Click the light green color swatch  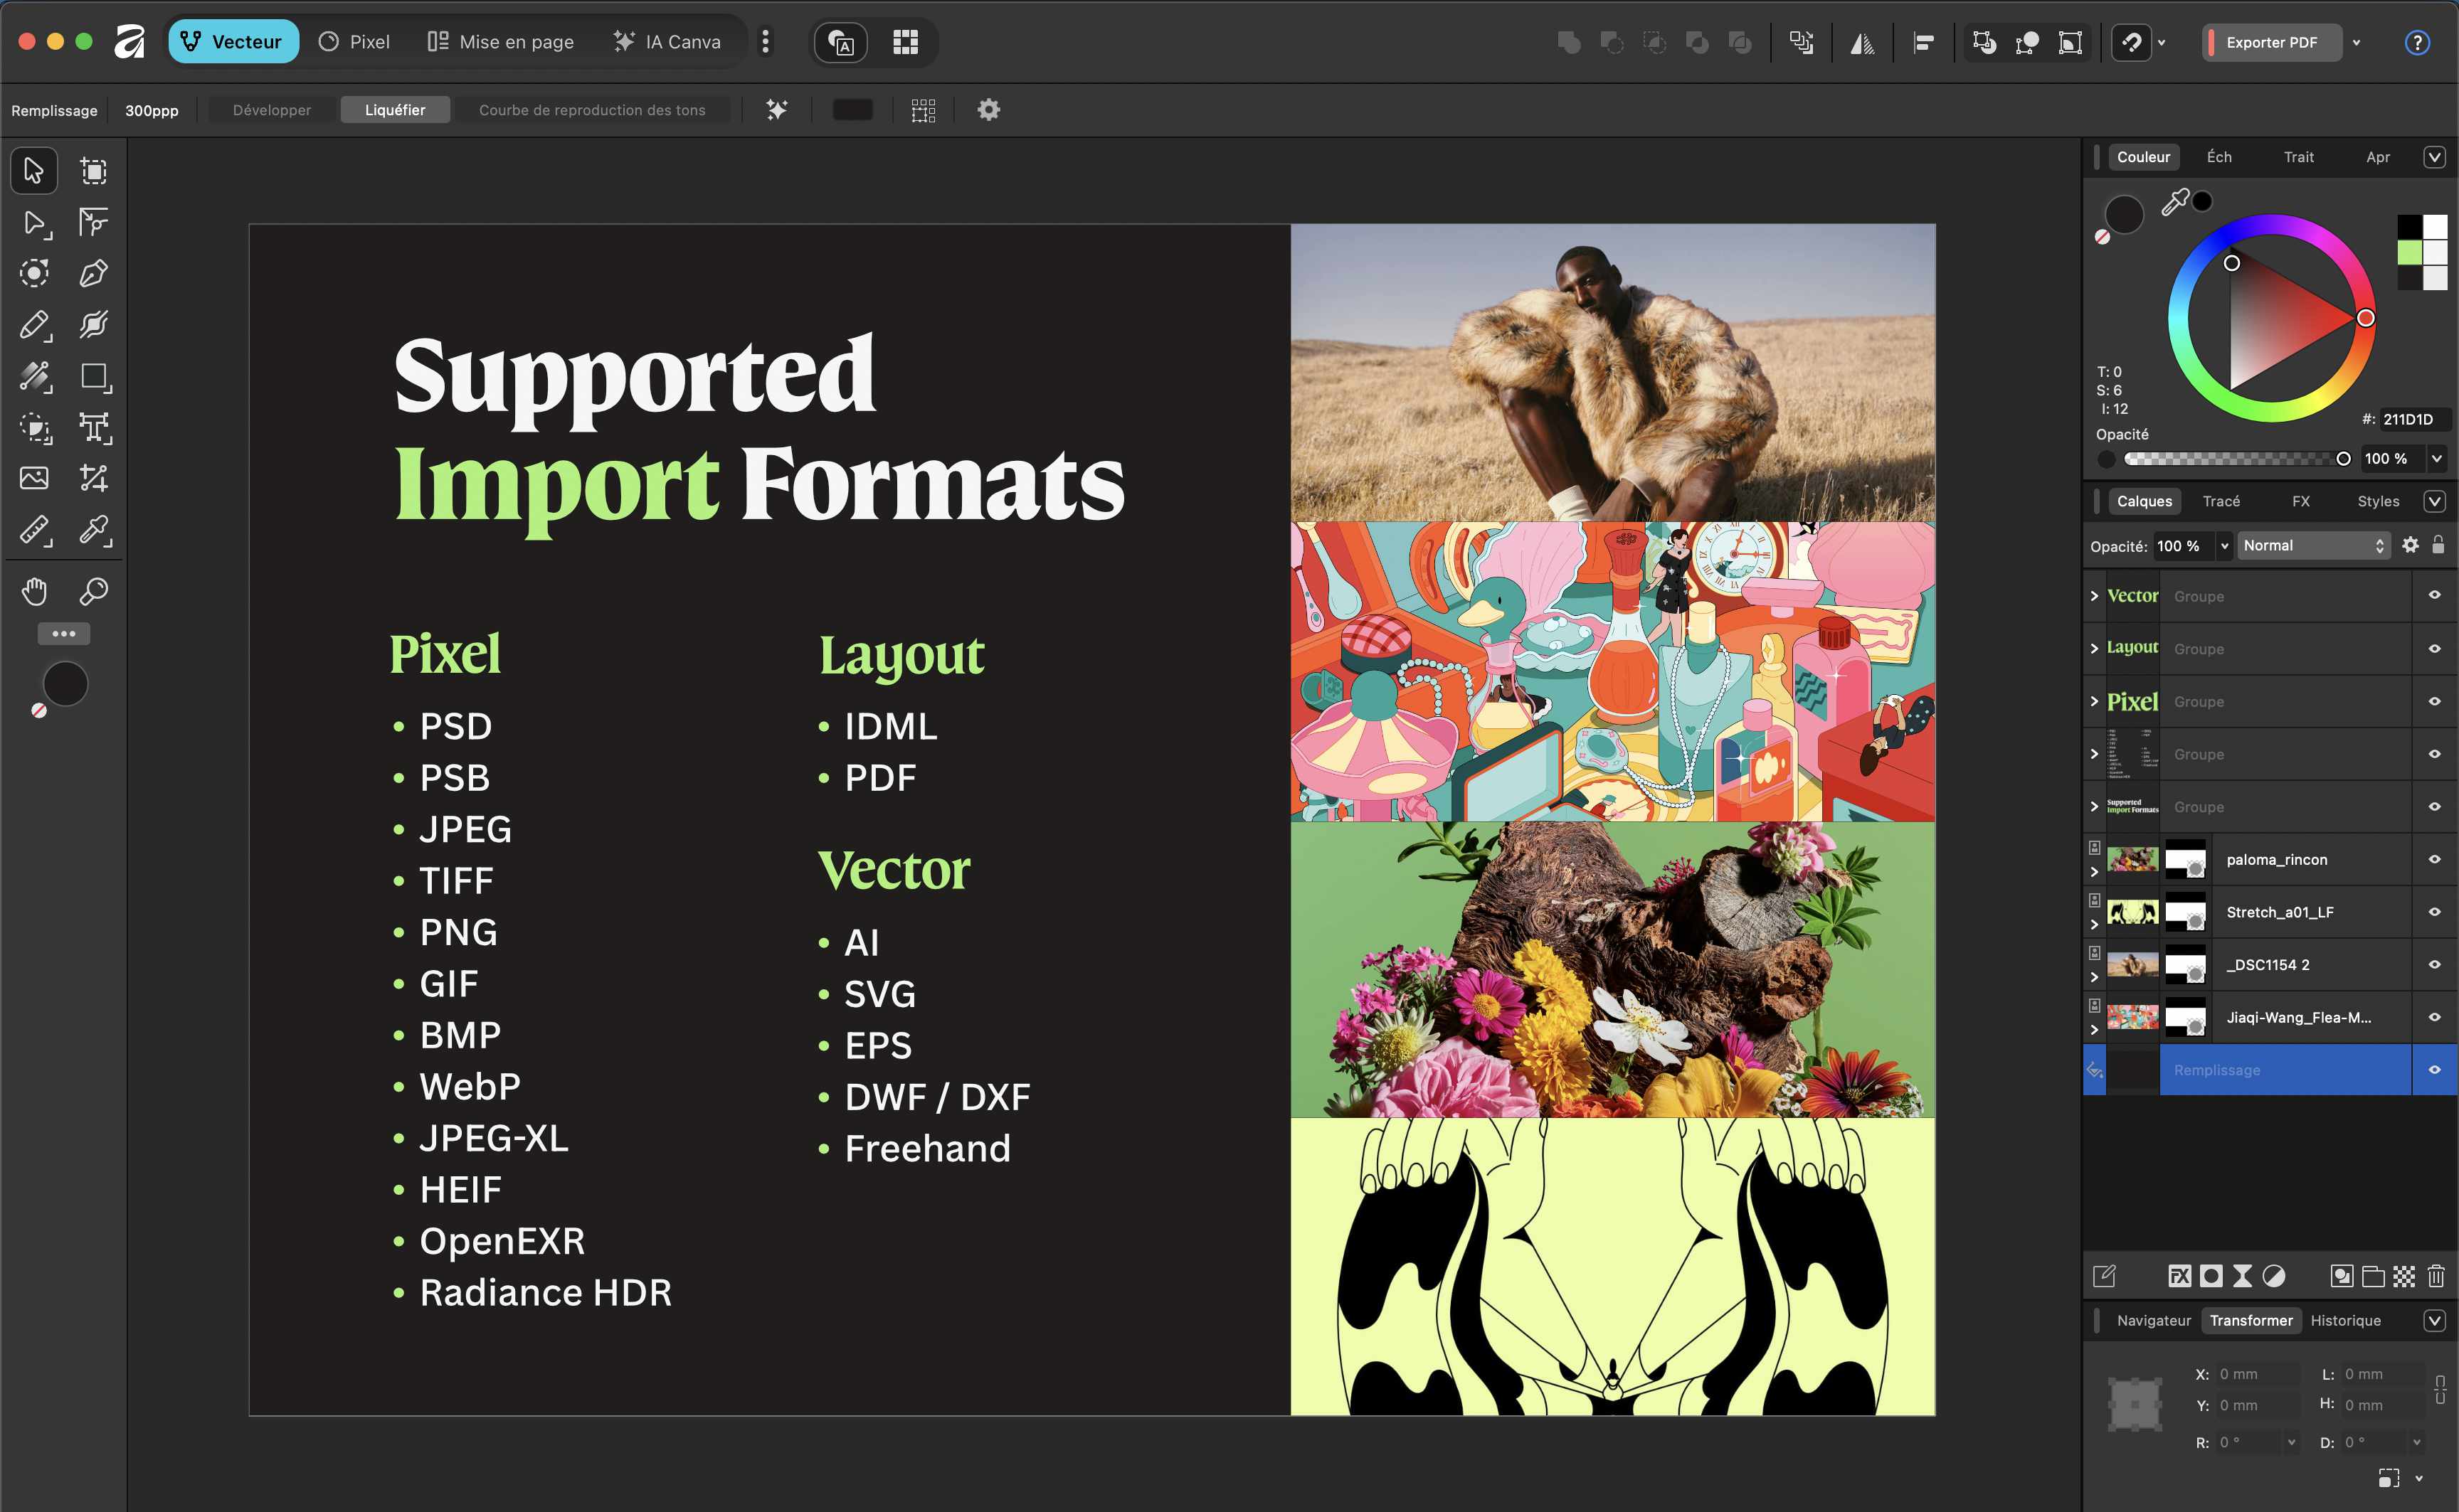click(x=2409, y=253)
